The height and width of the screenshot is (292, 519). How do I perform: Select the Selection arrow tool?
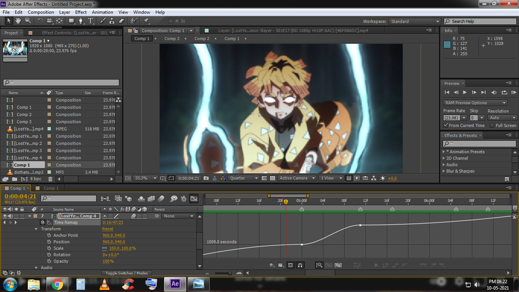click(9, 21)
